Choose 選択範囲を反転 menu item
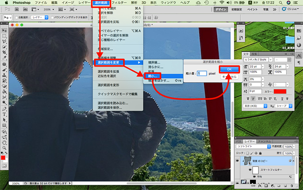 coord(118,22)
